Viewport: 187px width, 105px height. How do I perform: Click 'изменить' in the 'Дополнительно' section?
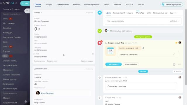tap(89, 69)
